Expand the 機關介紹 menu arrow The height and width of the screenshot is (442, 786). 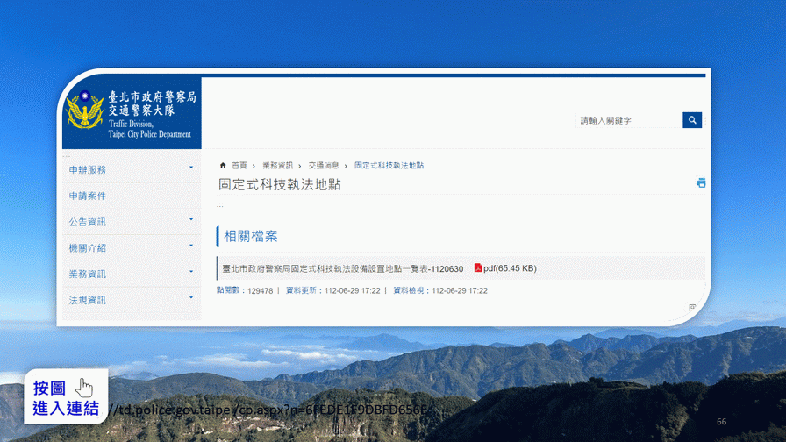(x=191, y=246)
